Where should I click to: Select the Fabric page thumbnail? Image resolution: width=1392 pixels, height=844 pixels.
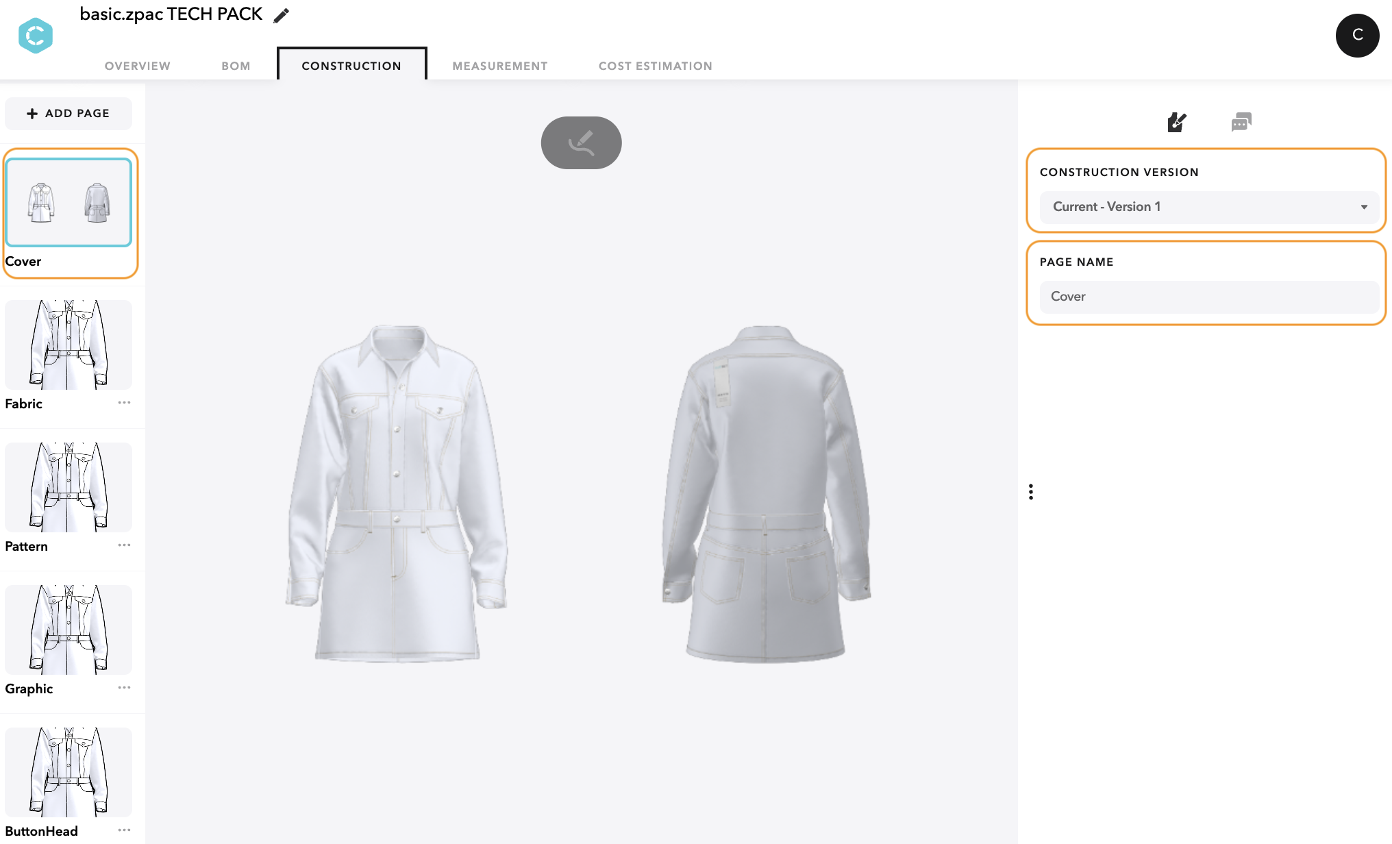(69, 345)
